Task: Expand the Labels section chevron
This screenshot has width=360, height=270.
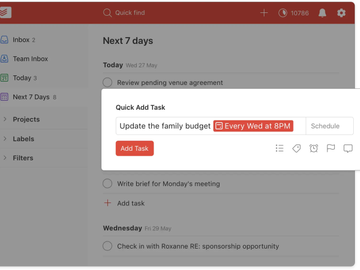Action: pyautogui.click(x=5, y=139)
